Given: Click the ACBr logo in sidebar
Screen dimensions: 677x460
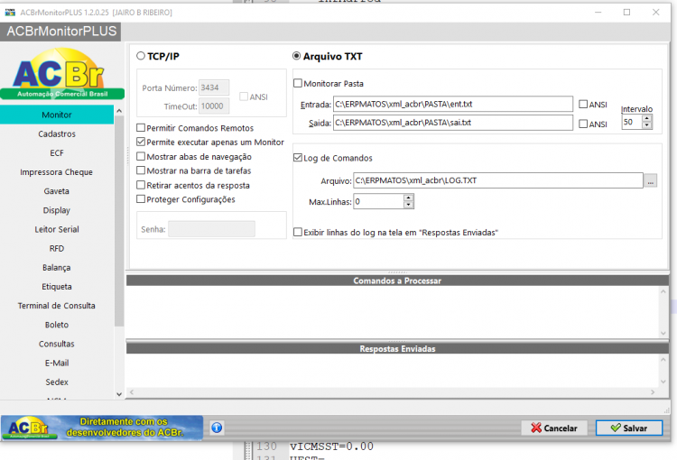Looking at the screenshot, I should click(62, 74).
